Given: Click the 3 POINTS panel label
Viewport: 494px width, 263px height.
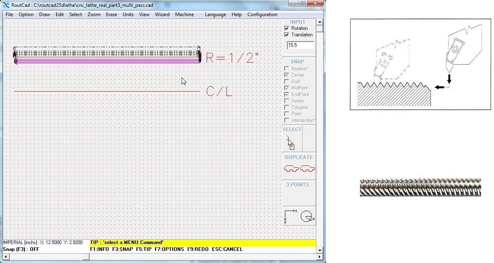Looking at the screenshot, I should (298, 185).
